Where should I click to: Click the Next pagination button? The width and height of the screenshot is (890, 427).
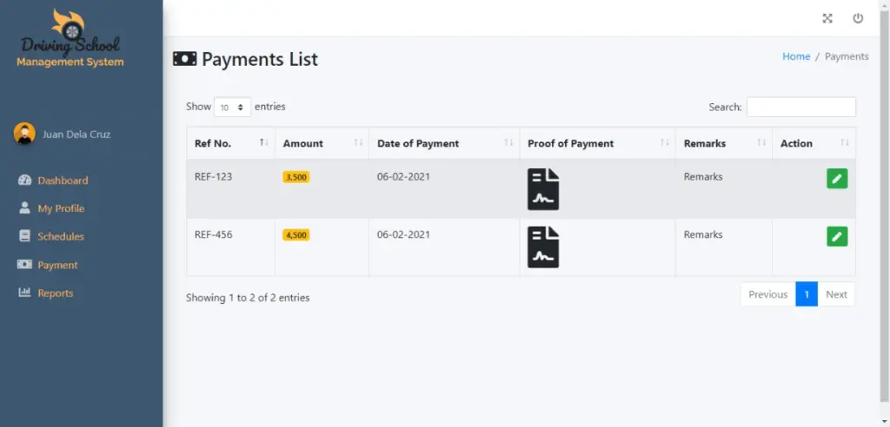836,294
